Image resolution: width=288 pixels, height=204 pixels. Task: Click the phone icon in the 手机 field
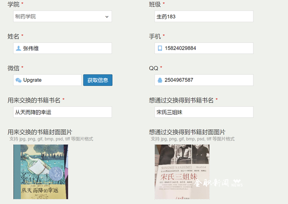click(160, 48)
